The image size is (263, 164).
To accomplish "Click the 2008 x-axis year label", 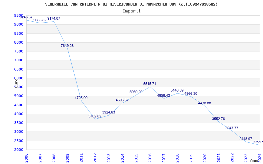I will click(54, 158).
